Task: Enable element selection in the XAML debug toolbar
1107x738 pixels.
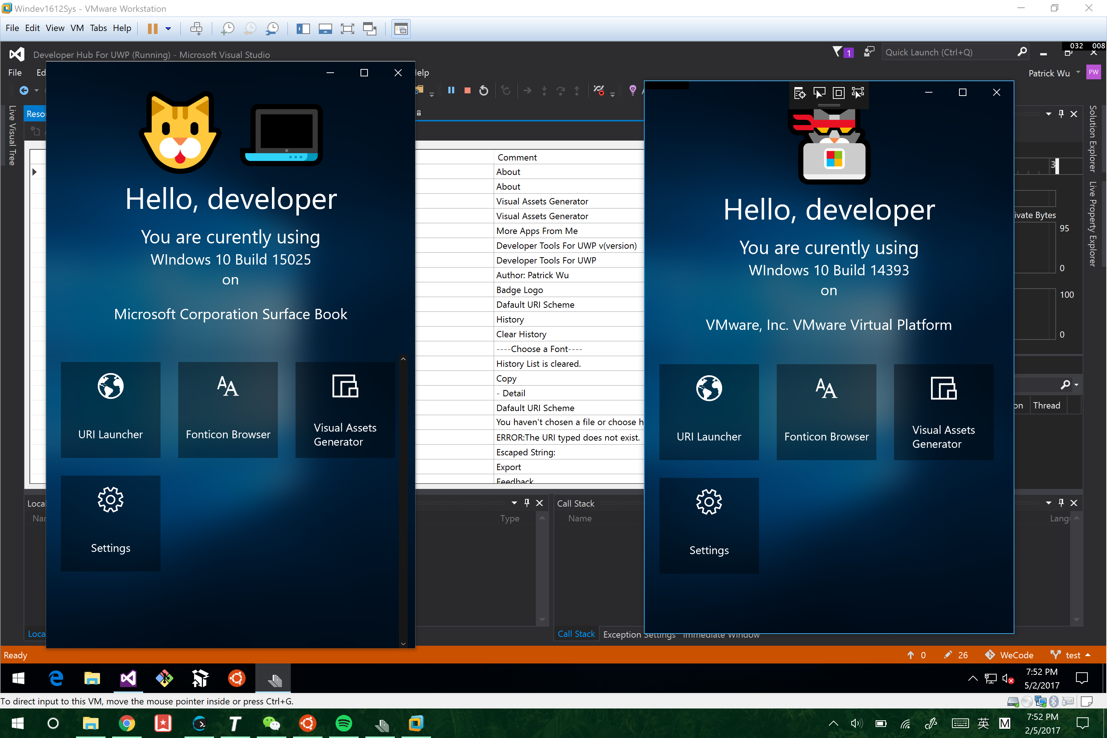Action: [819, 93]
